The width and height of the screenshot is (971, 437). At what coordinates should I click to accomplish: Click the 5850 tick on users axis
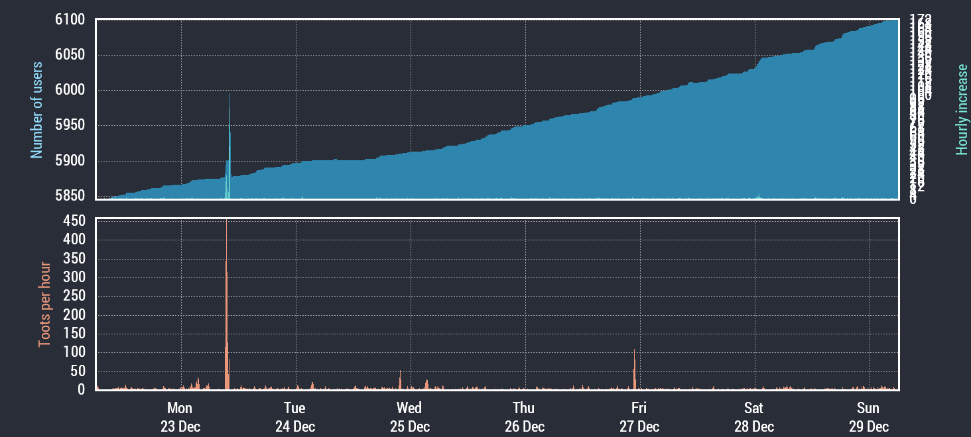(70, 196)
